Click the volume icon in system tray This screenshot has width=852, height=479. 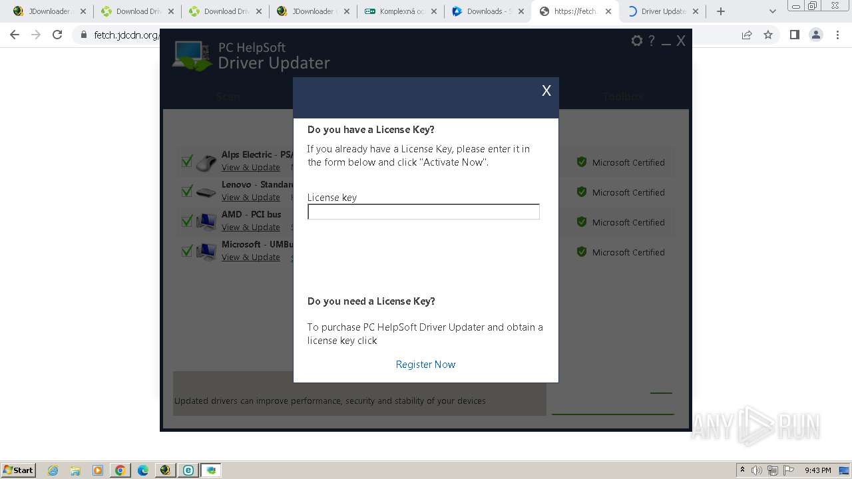[x=757, y=470]
